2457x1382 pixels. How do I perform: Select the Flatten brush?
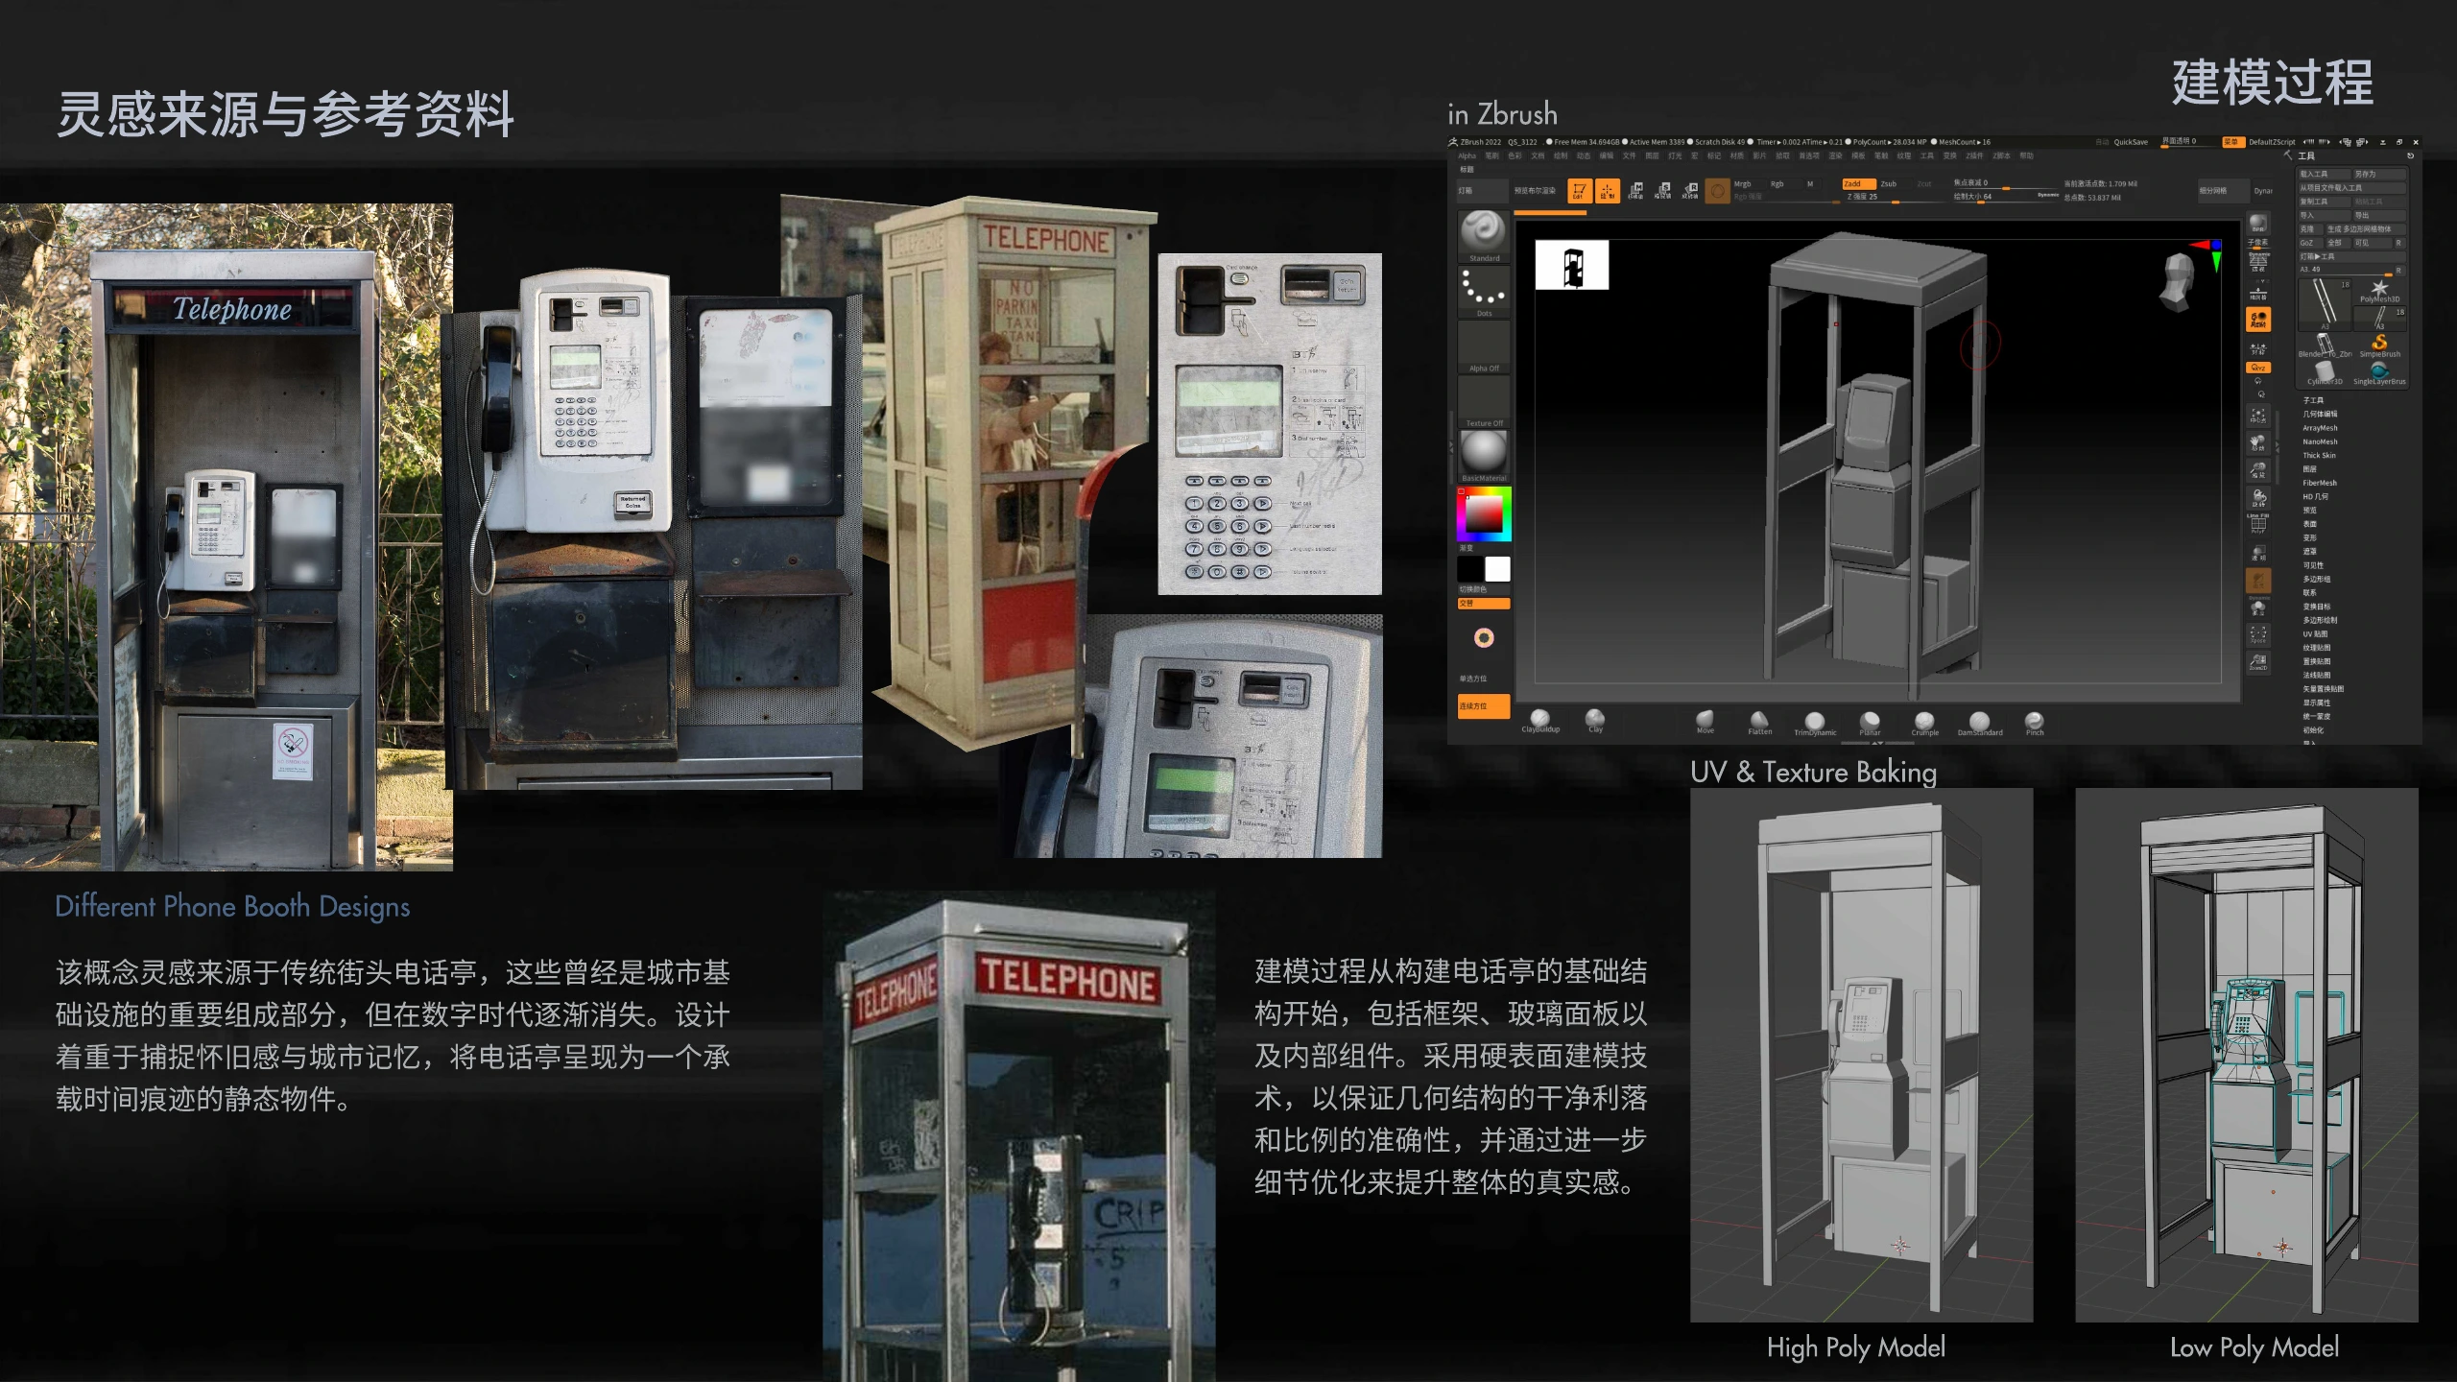(x=1760, y=722)
